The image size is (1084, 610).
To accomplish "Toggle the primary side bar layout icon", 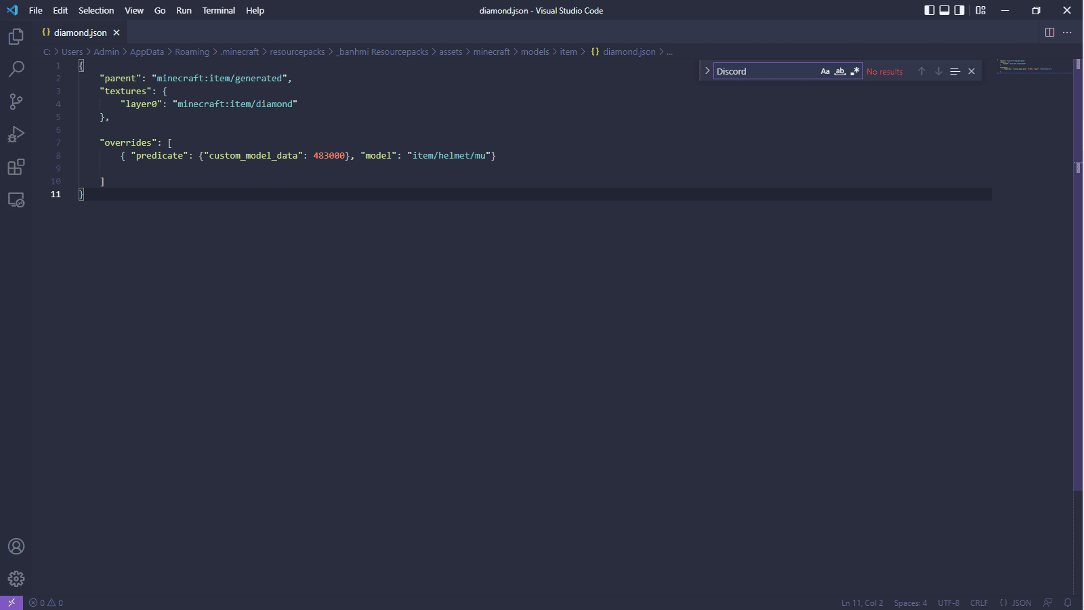I will pyautogui.click(x=930, y=10).
